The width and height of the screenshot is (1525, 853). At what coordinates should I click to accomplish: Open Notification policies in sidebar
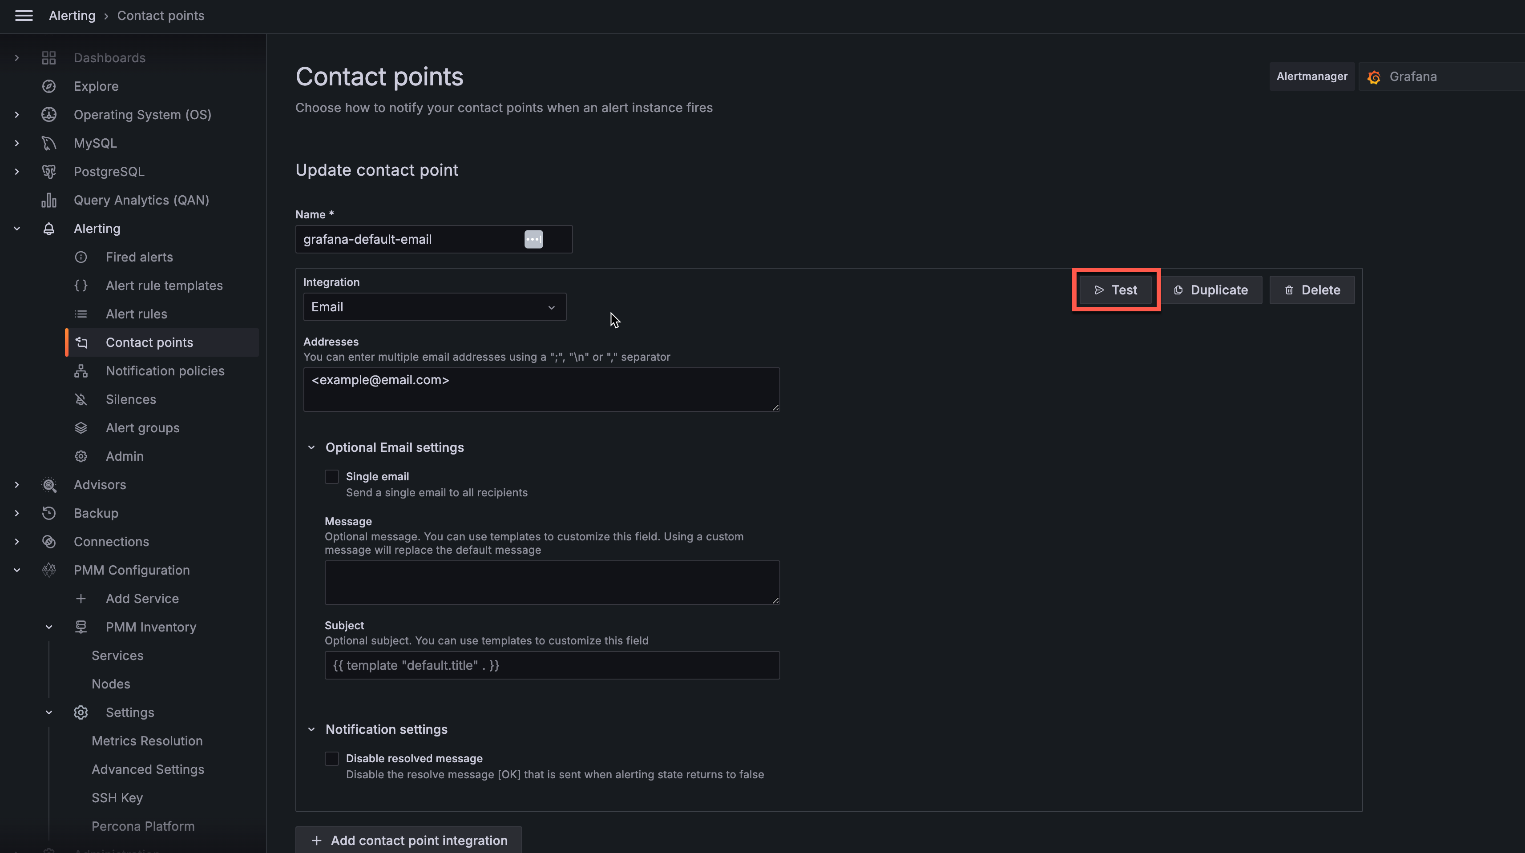[x=165, y=371]
